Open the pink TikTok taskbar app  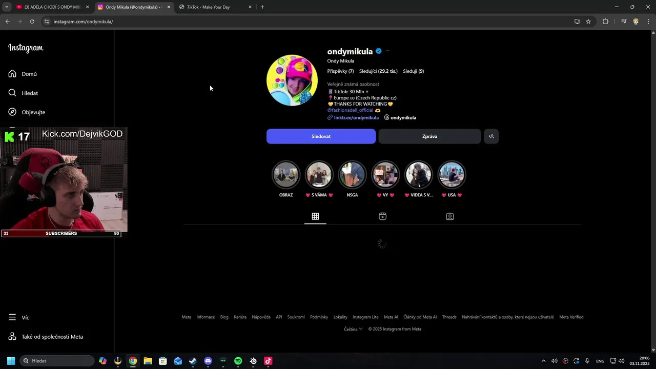(268, 361)
